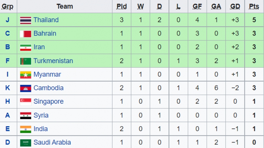This screenshot has width=264, height=148.
Task: Click the Bahrain flag icon
Action: 25,34
